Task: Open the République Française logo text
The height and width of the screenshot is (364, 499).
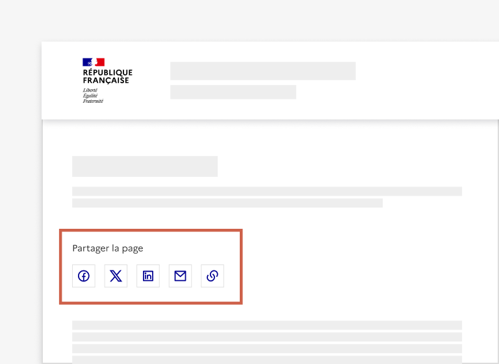Action: (107, 77)
